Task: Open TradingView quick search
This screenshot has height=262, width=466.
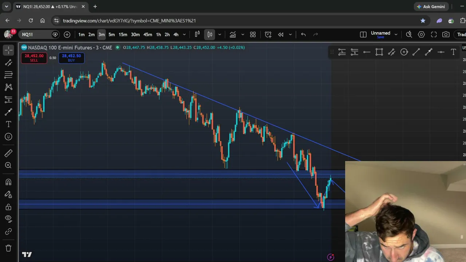Action: [x=409, y=35]
